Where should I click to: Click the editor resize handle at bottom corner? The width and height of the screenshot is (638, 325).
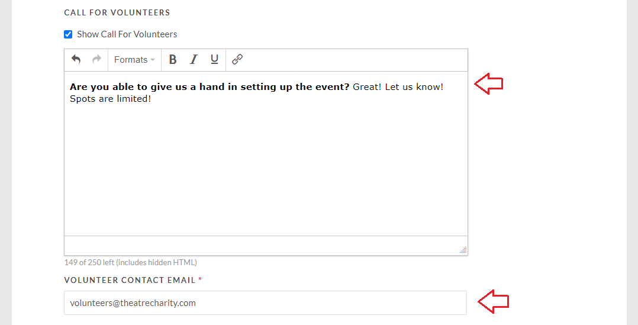pos(463,250)
